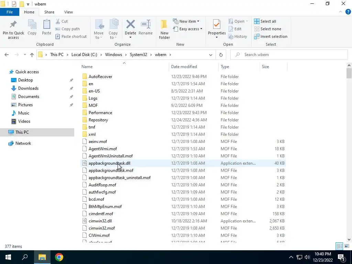Select Network in navigation pane
This screenshot has height=264, width=352.
[x=23, y=143]
